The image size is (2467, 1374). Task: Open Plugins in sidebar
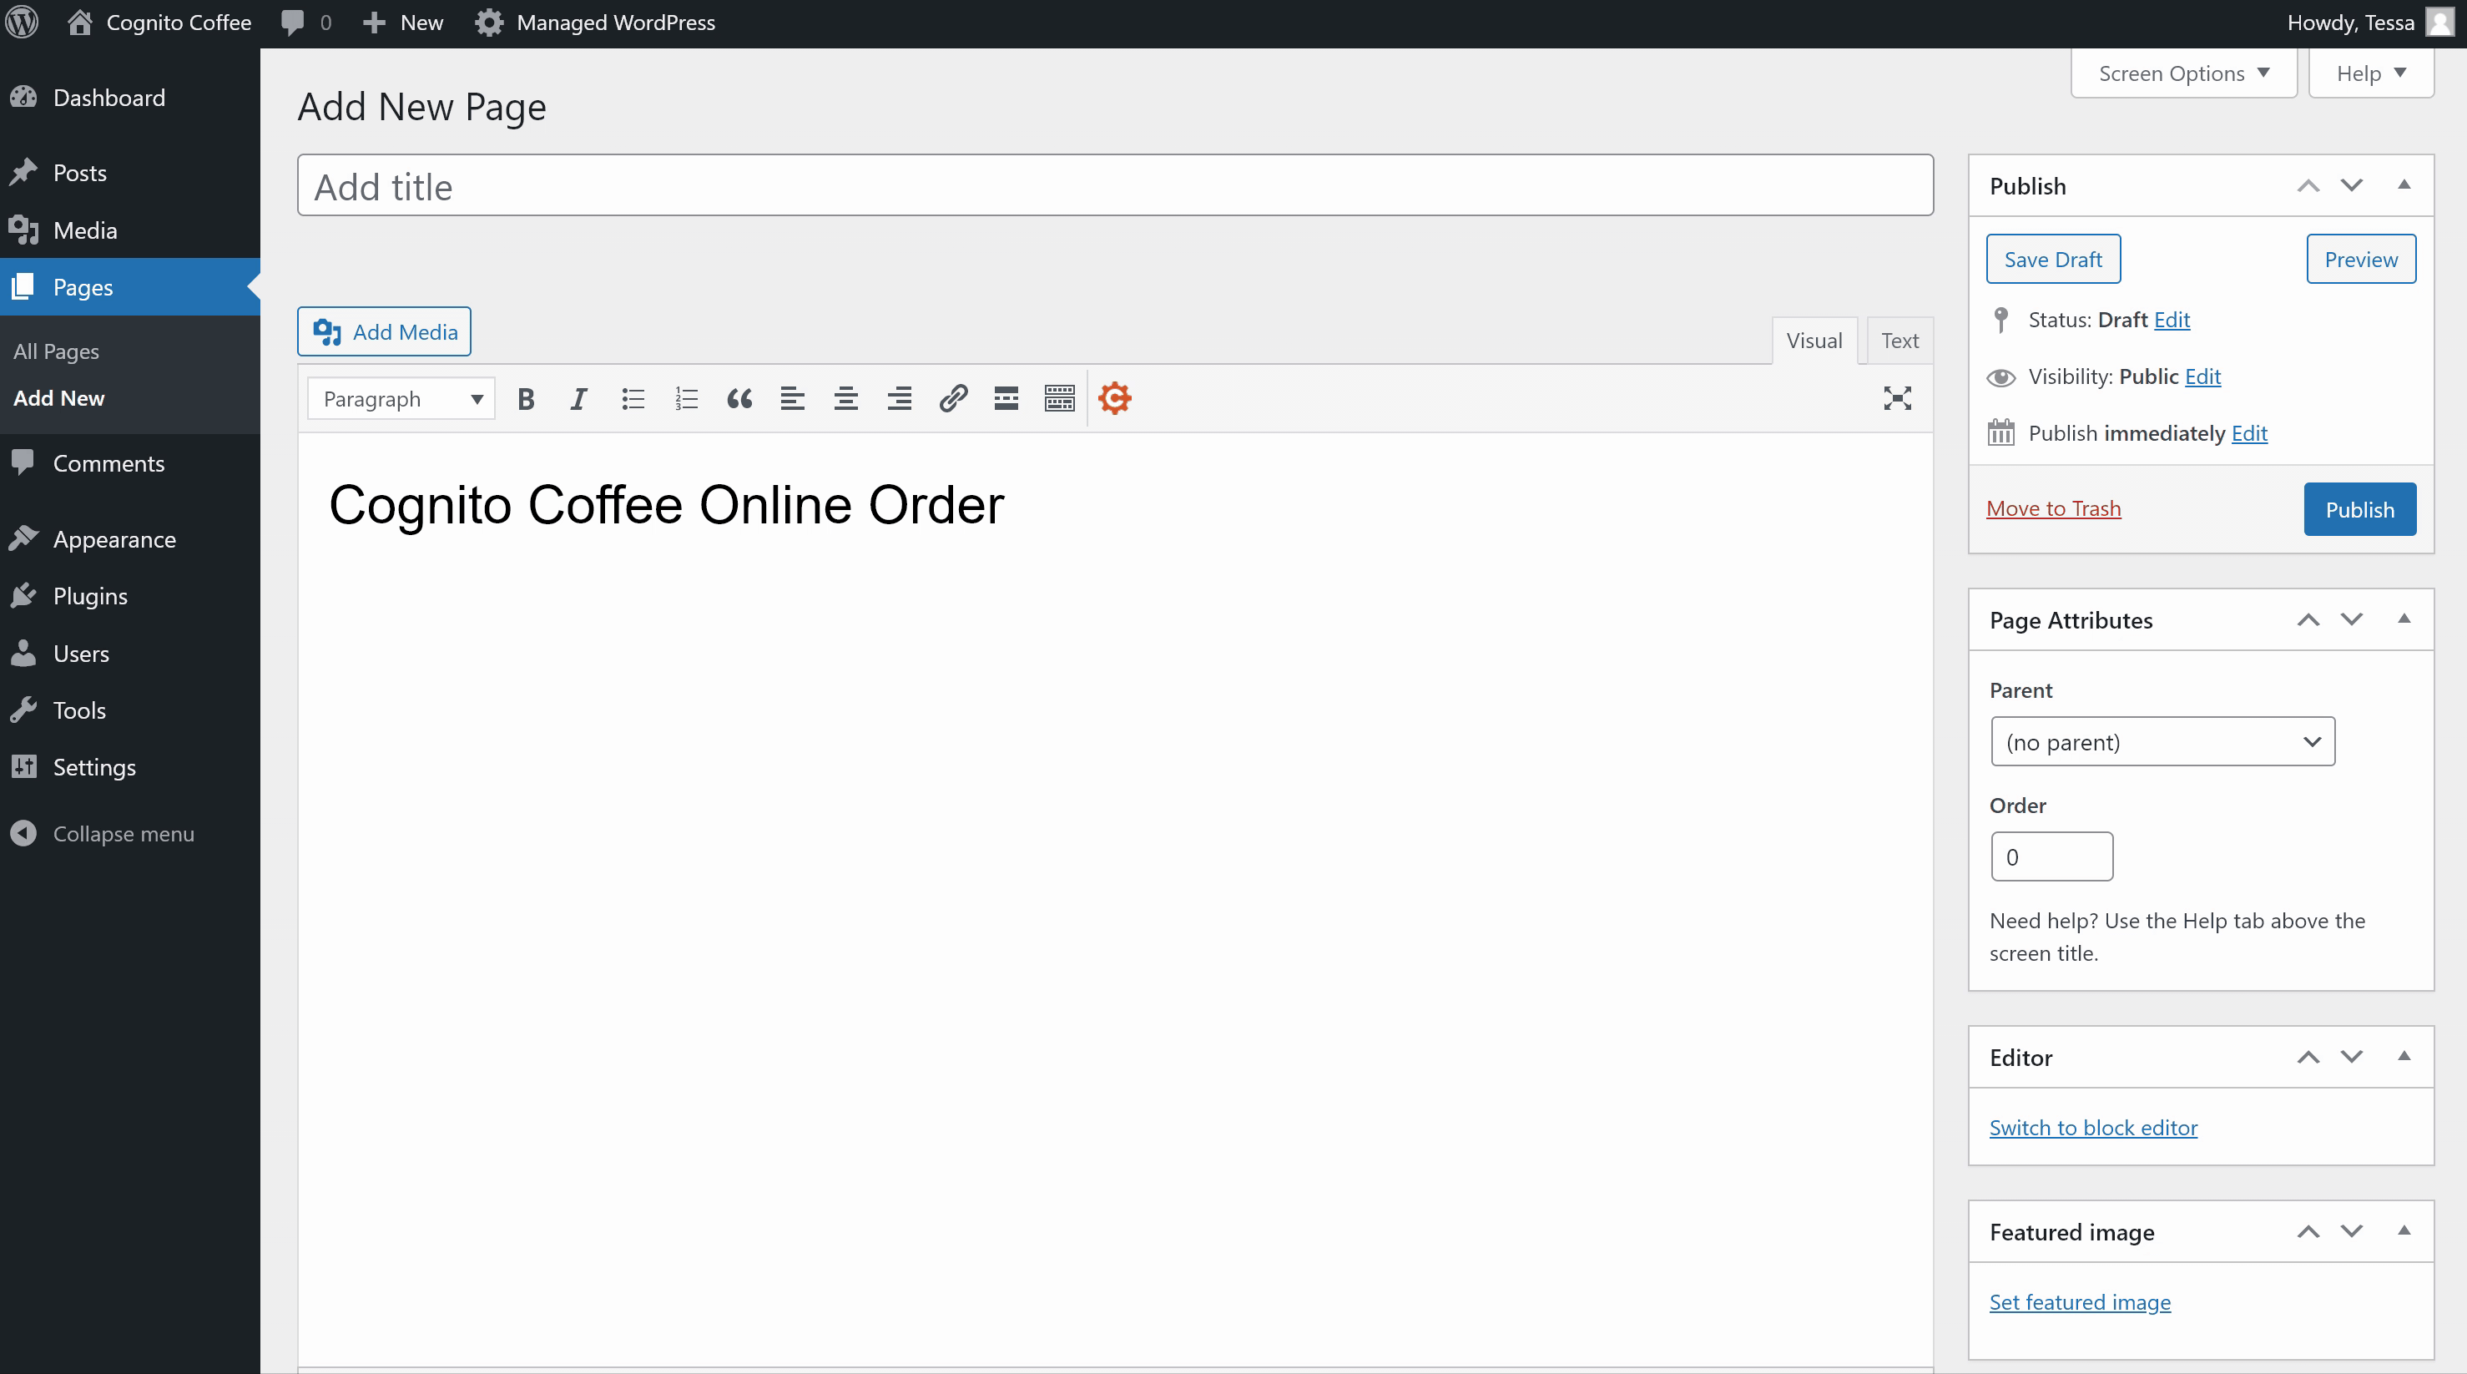130,596
